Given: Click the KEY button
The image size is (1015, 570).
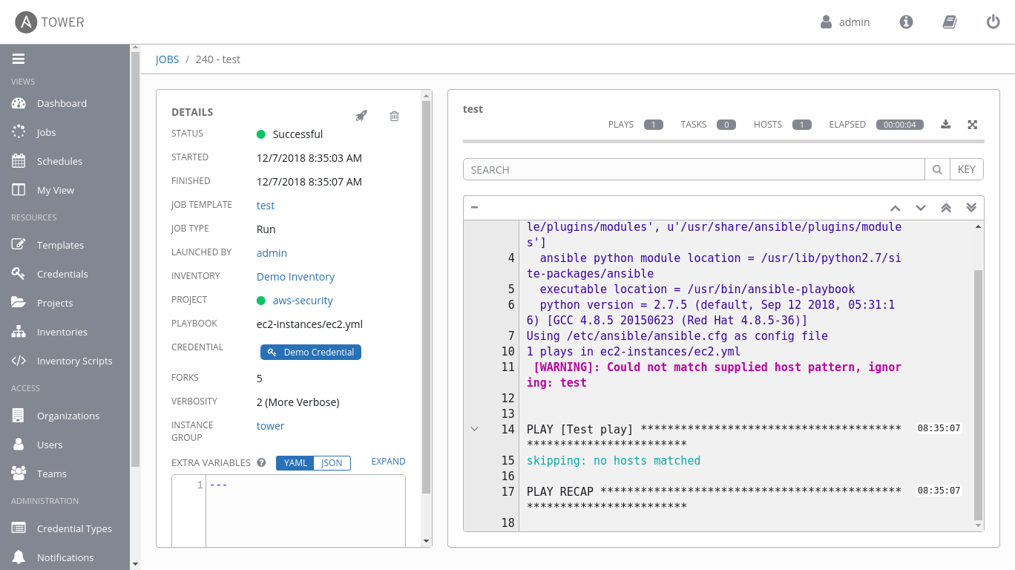Looking at the screenshot, I should coord(966,170).
